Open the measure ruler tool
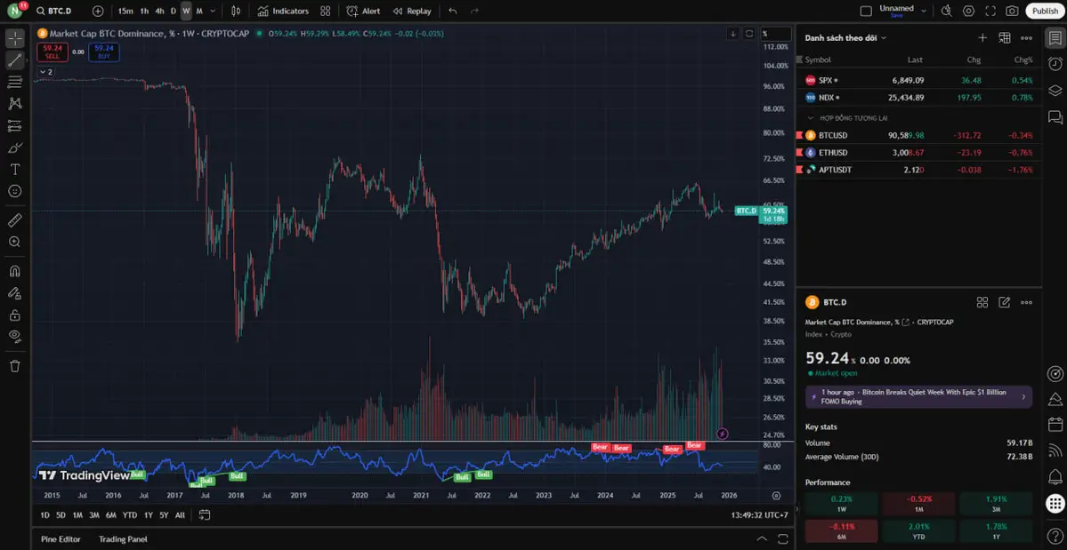1067x550 pixels. click(15, 219)
